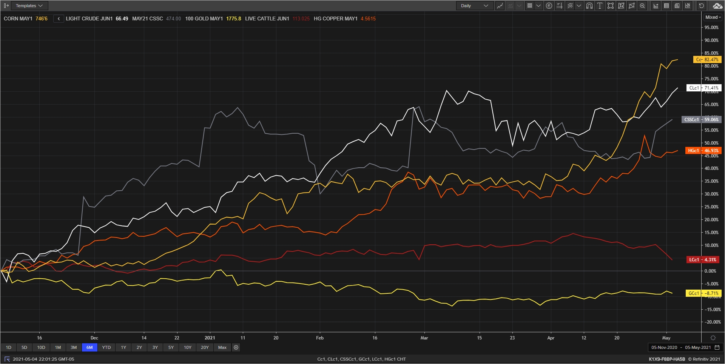Open the news panel icon
Screen dimensions: 725x364
[x=677, y=6]
